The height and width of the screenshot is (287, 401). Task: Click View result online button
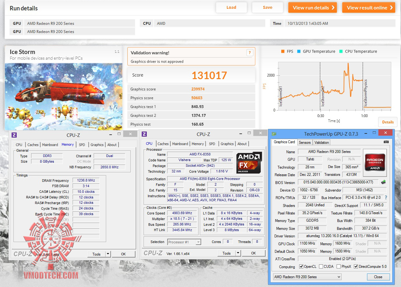369,8
